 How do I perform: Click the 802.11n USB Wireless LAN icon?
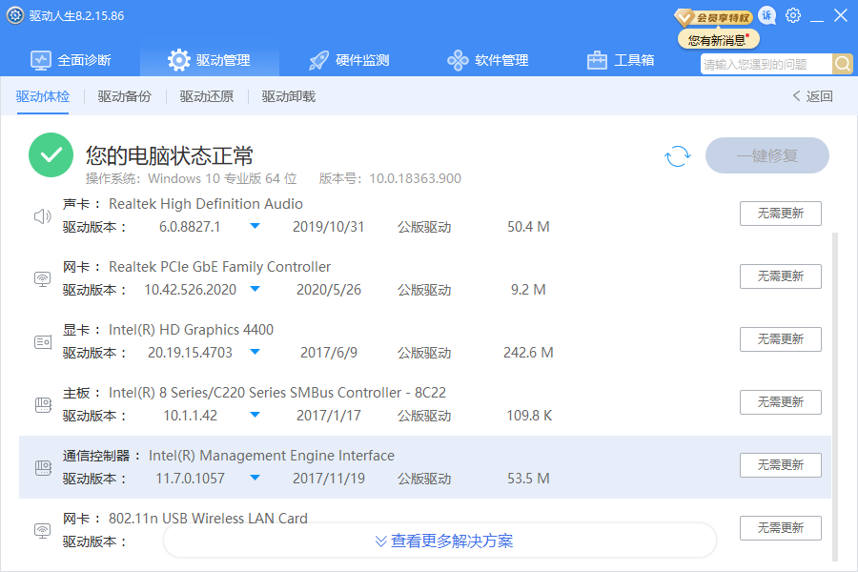click(x=43, y=531)
